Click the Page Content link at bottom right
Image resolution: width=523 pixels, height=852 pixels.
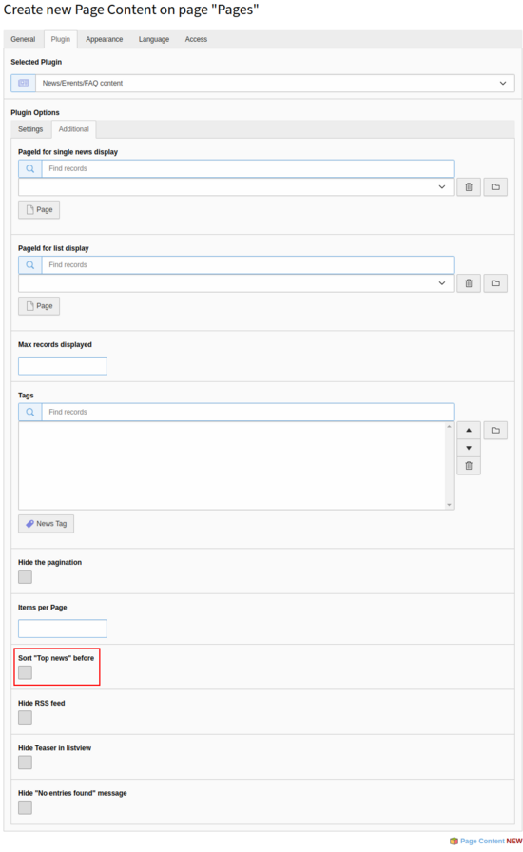tap(482, 842)
